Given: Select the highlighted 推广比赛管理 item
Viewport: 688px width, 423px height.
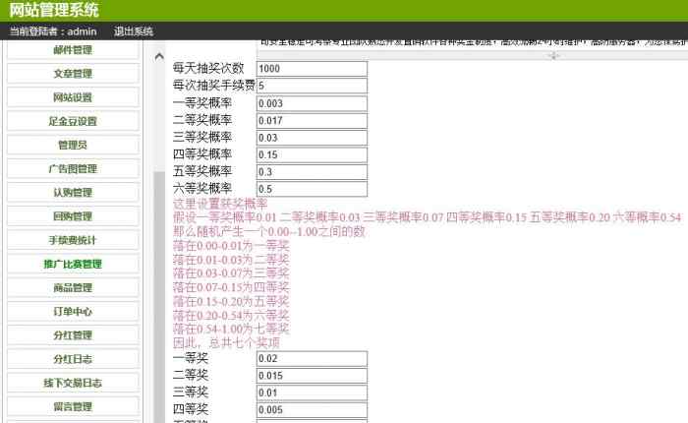Looking at the screenshot, I should point(73,264).
